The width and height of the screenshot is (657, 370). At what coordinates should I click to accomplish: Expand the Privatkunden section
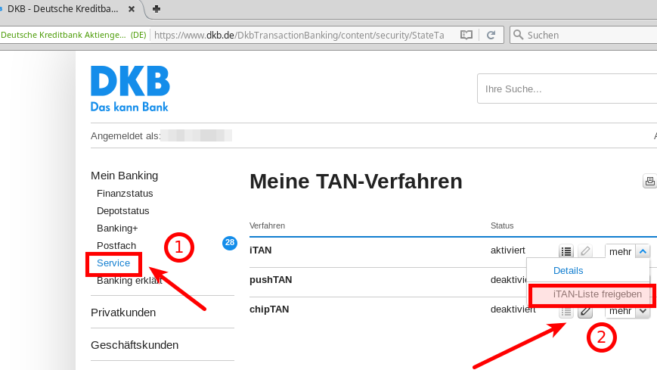pos(123,312)
